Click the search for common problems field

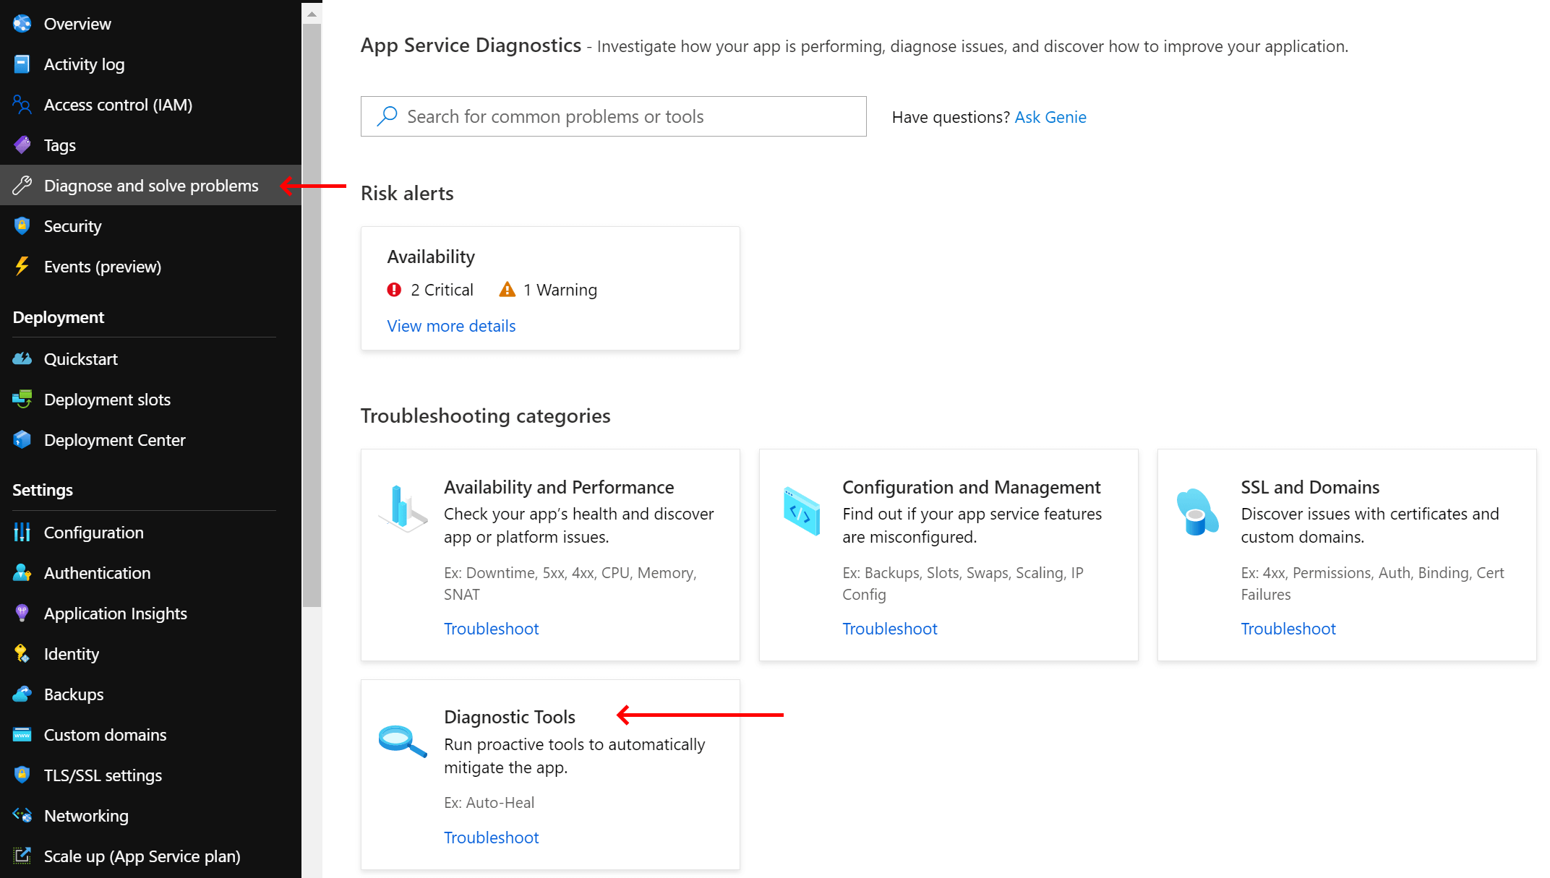point(613,116)
